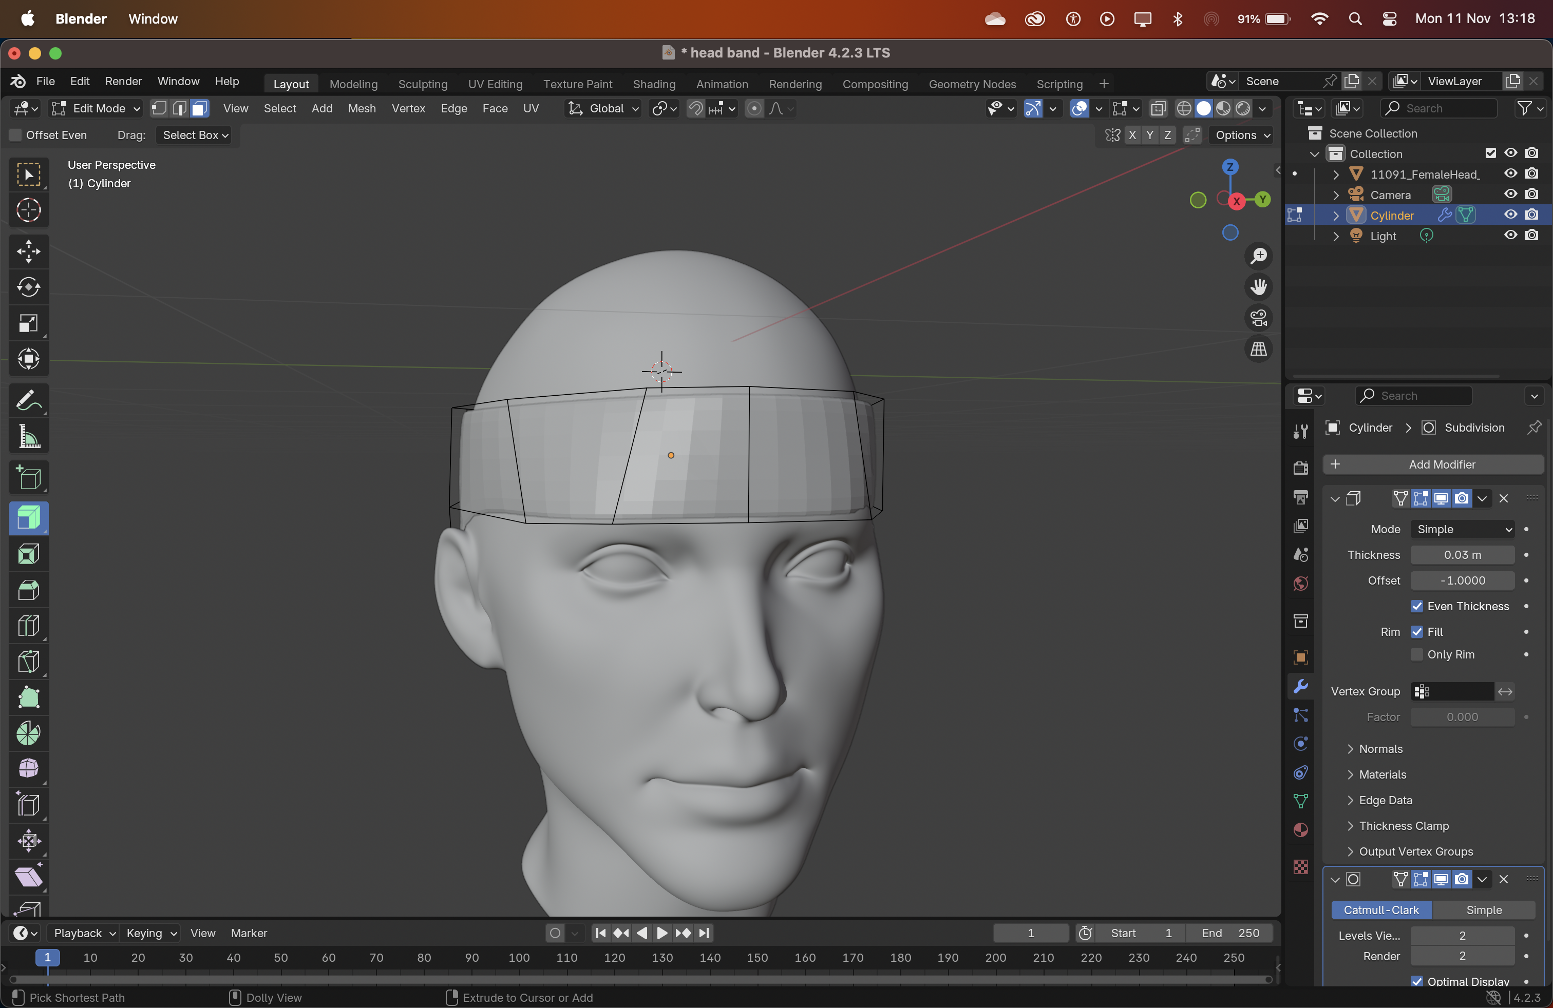The height and width of the screenshot is (1008, 1553).
Task: Select the Annotate tool in toolbar
Action: coord(28,400)
